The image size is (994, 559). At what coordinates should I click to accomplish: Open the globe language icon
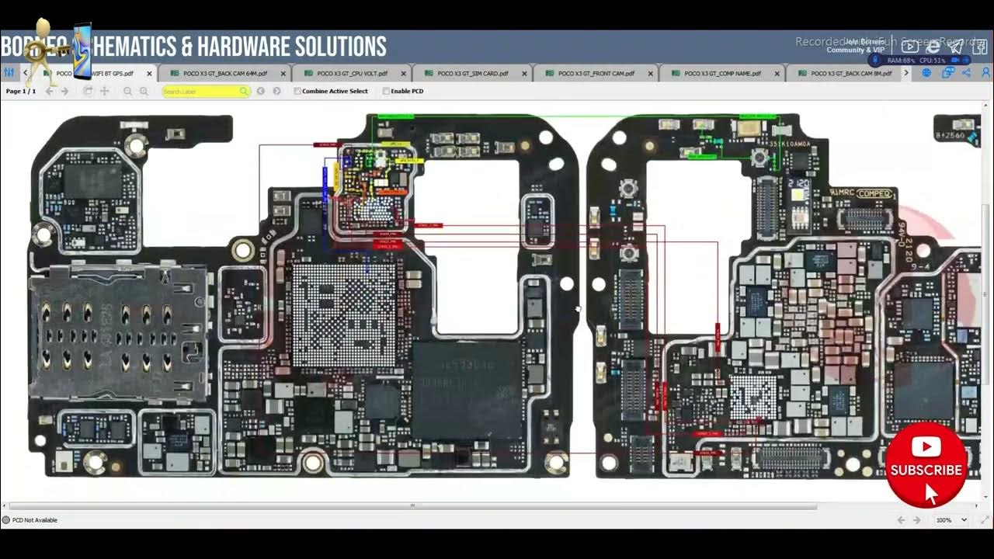click(926, 73)
